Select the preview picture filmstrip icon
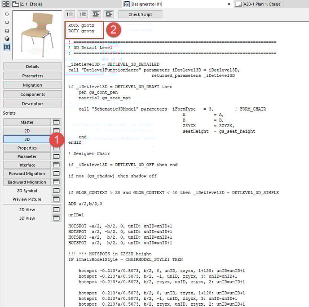 7,47
